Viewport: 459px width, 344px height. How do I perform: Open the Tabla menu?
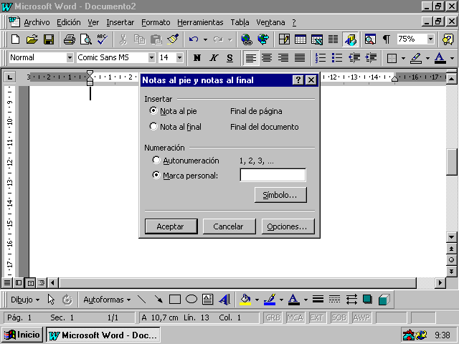pos(240,22)
